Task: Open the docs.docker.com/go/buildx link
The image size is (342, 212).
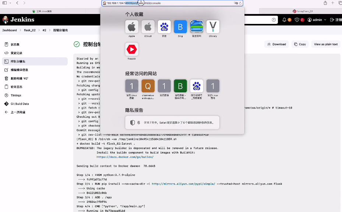Action: pyautogui.click(x=125, y=157)
